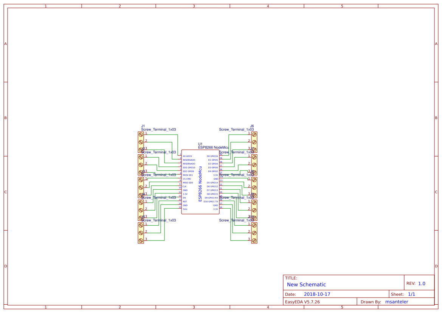Screen dimensions: 442x313
Task: Click the New Schematic title text
Action: coord(306,285)
